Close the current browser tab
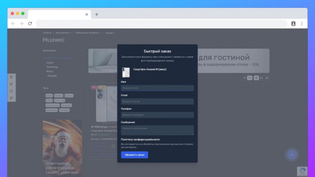 pos(87,14)
